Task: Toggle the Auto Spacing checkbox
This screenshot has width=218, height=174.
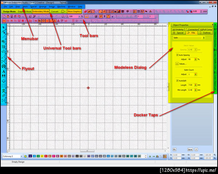Action: [x=177, y=55]
